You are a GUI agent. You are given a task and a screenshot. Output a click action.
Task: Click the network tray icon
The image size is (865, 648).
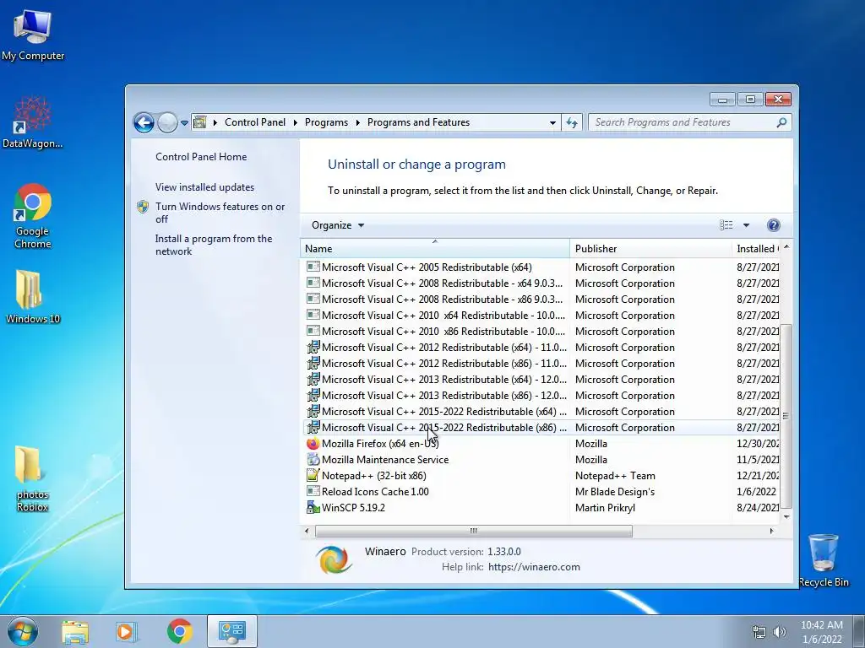click(x=759, y=632)
